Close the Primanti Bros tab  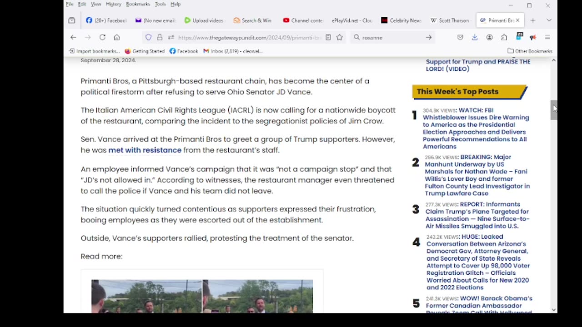(x=517, y=20)
